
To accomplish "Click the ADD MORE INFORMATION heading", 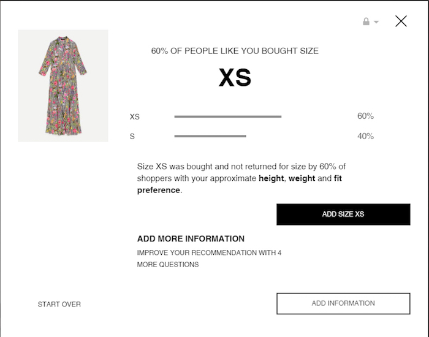I will pyautogui.click(x=191, y=239).
